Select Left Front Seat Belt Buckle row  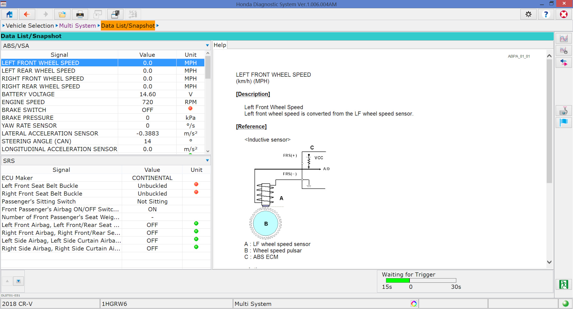[x=106, y=186]
